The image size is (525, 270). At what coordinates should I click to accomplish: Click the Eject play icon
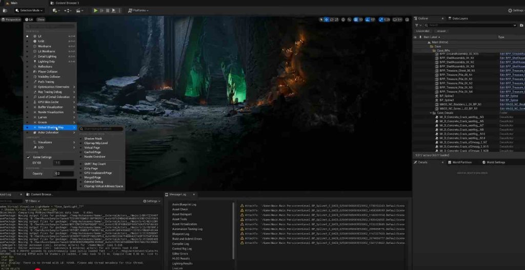coord(113,10)
